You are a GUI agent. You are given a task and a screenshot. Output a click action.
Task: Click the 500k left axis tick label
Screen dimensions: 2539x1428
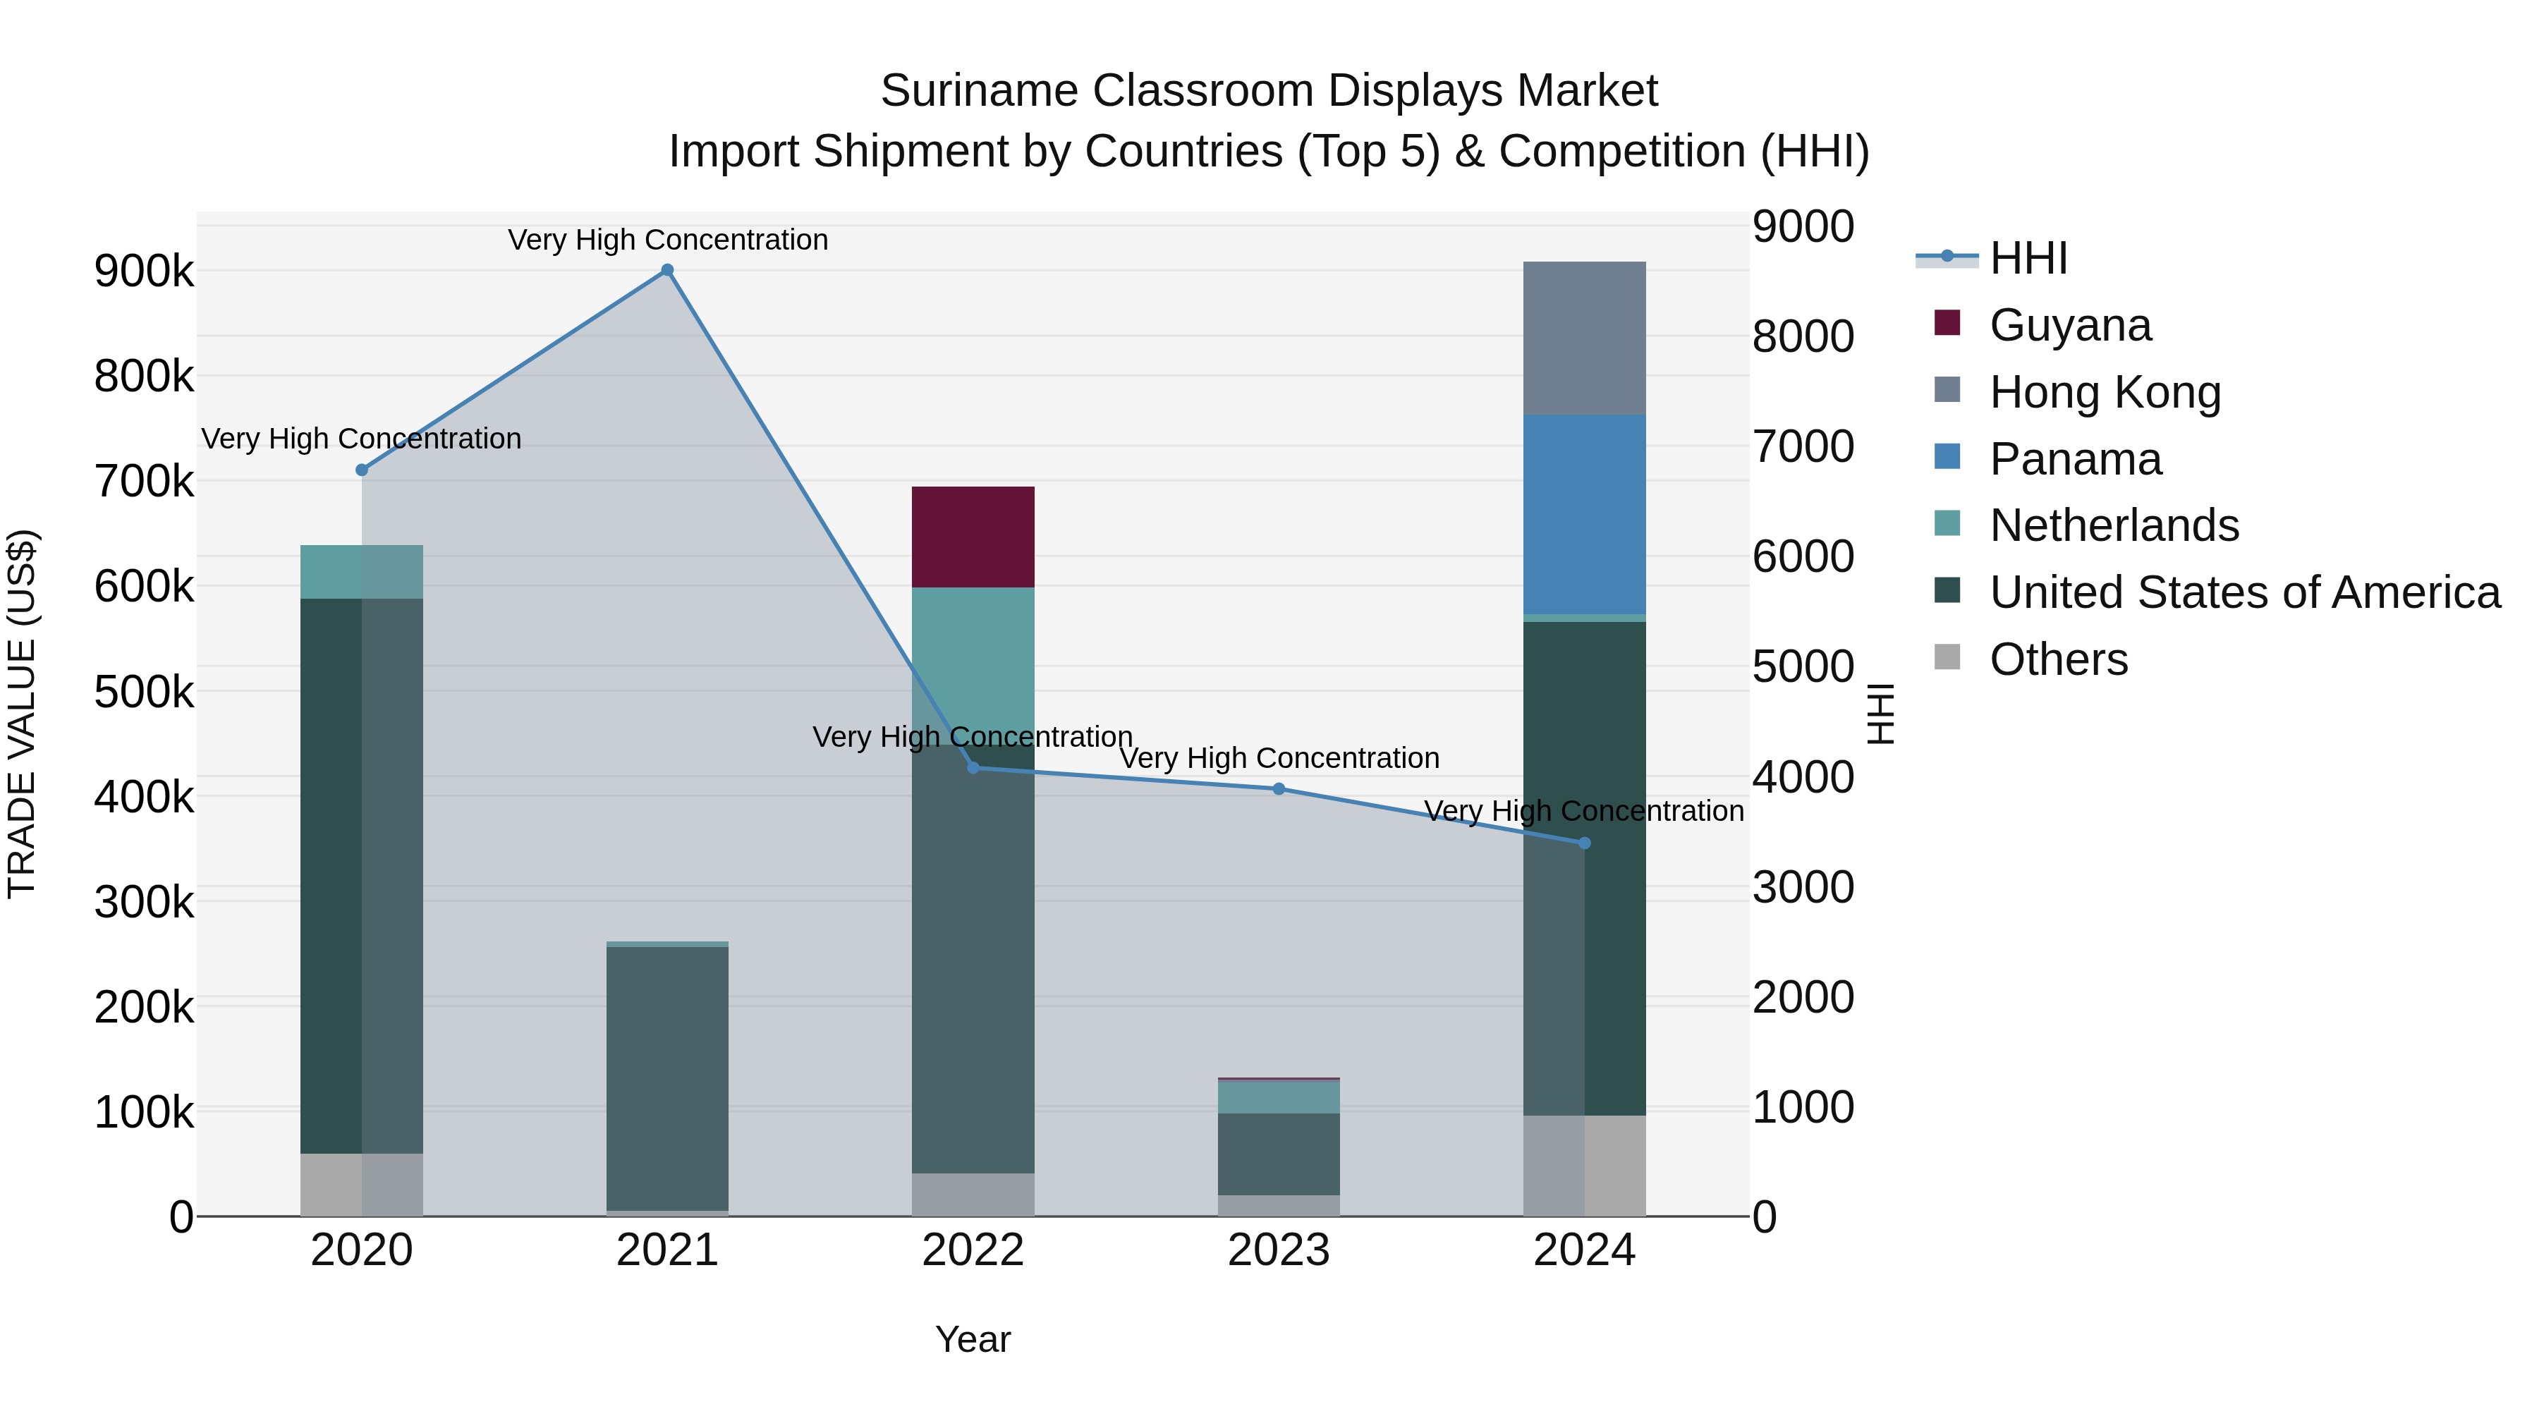[144, 692]
